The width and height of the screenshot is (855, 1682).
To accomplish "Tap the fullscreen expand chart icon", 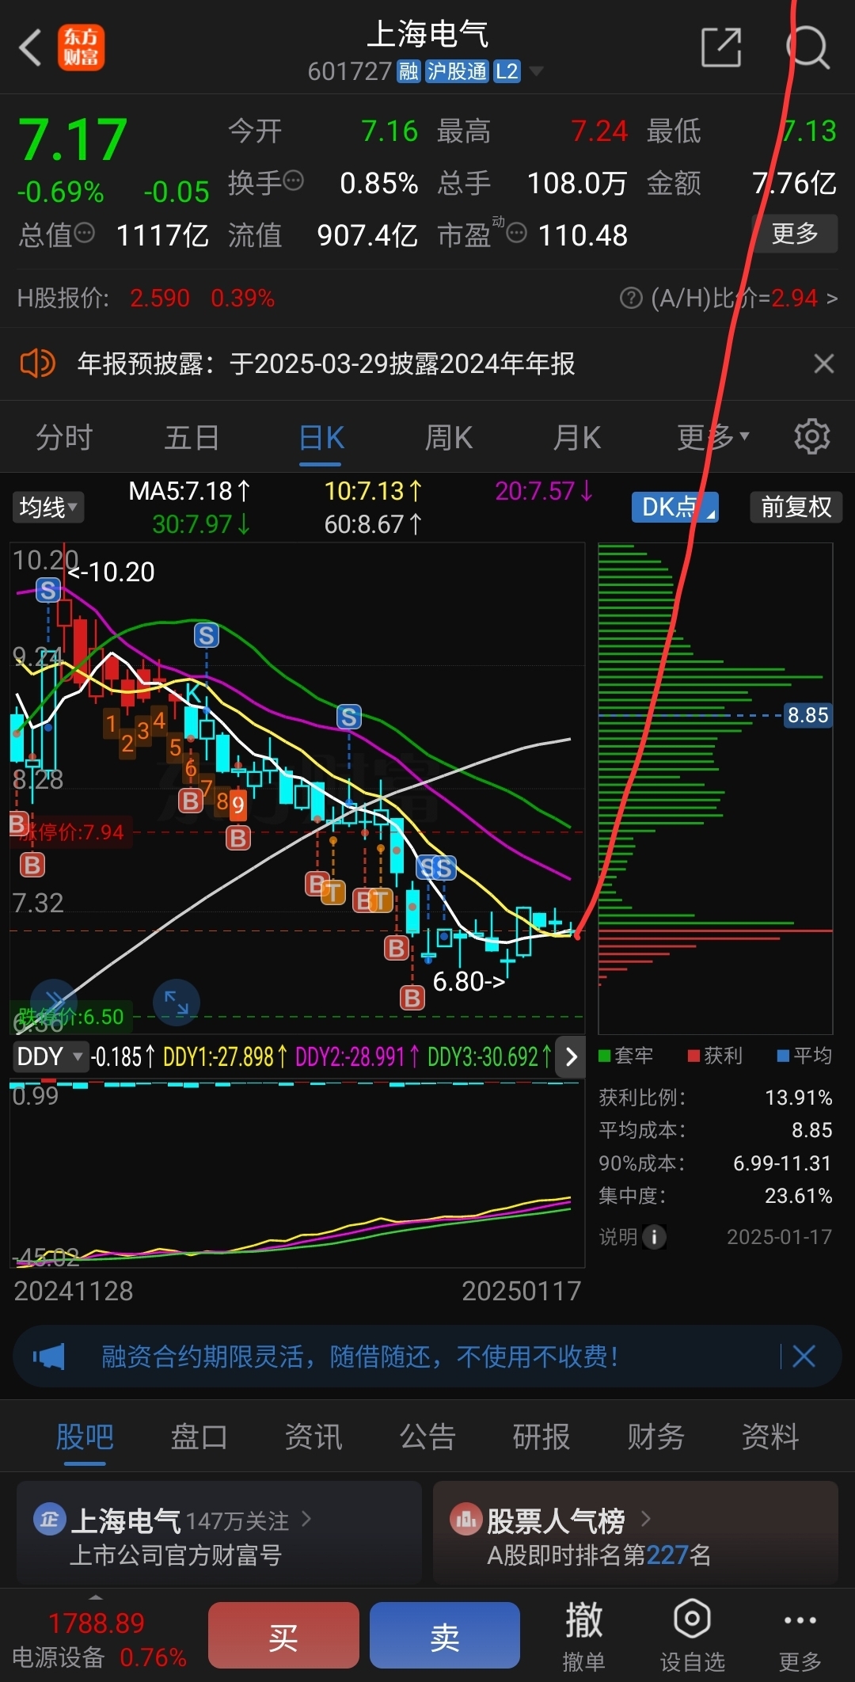I will click(x=176, y=1002).
